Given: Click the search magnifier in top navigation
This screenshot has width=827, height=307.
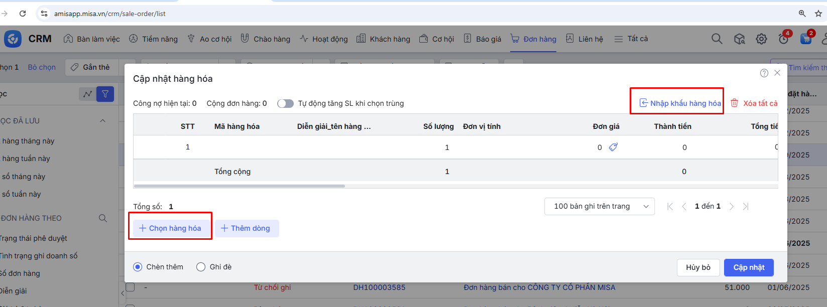Looking at the screenshot, I should [717, 39].
